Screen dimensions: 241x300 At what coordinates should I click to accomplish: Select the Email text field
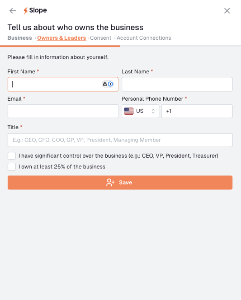[63, 111]
